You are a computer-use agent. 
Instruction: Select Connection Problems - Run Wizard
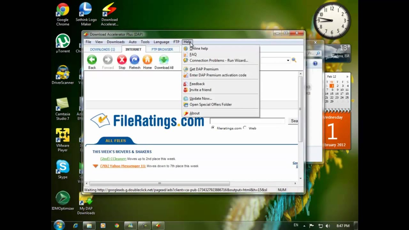pos(220,60)
